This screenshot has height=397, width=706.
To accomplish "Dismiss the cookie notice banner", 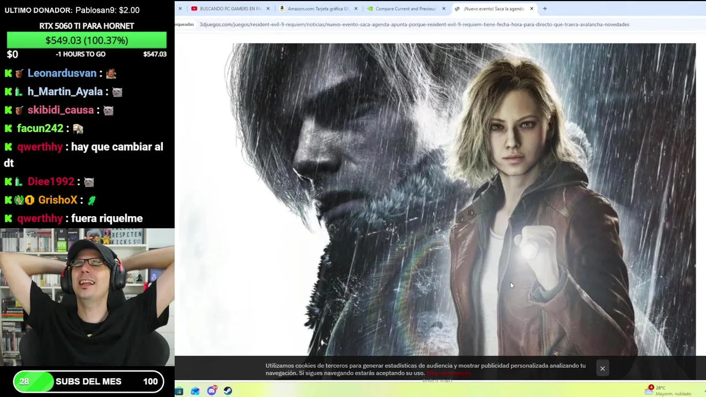I will (x=602, y=368).
